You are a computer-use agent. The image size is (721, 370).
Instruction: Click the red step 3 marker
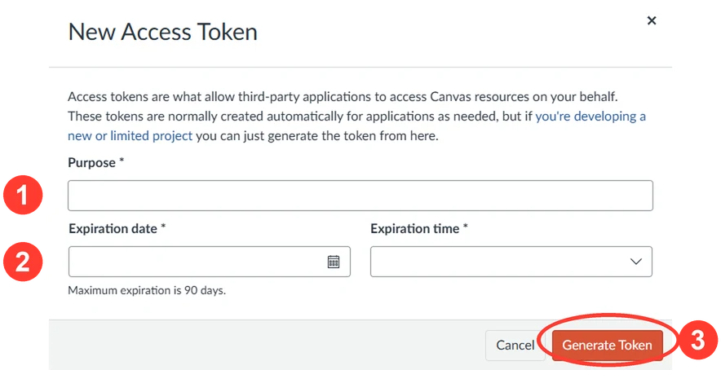(x=698, y=341)
